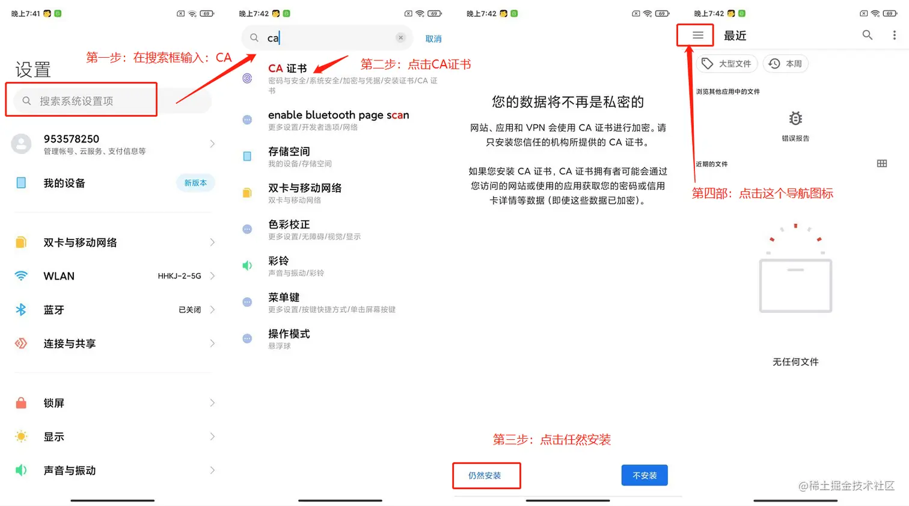Image resolution: width=909 pixels, height=506 pixels.
Task: Select the 本周 filter chip
Action: point(786,63)
